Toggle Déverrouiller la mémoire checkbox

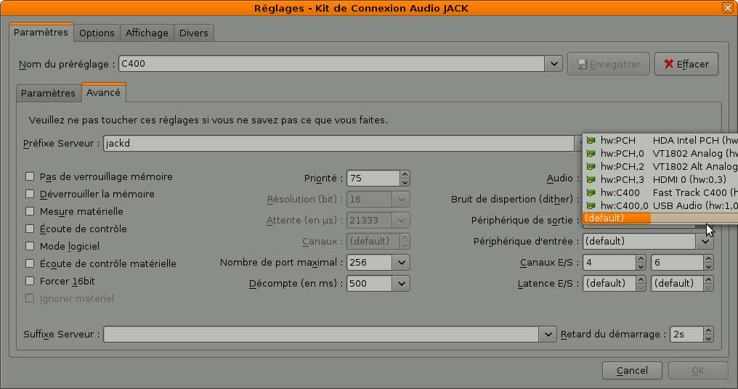point(30,194)
